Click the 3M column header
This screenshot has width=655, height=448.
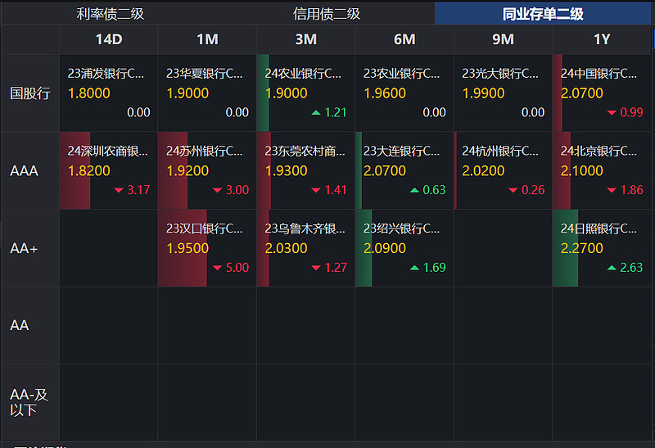pos(305,39)
